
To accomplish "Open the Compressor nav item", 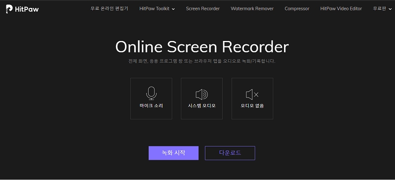I will pos(297,9).
